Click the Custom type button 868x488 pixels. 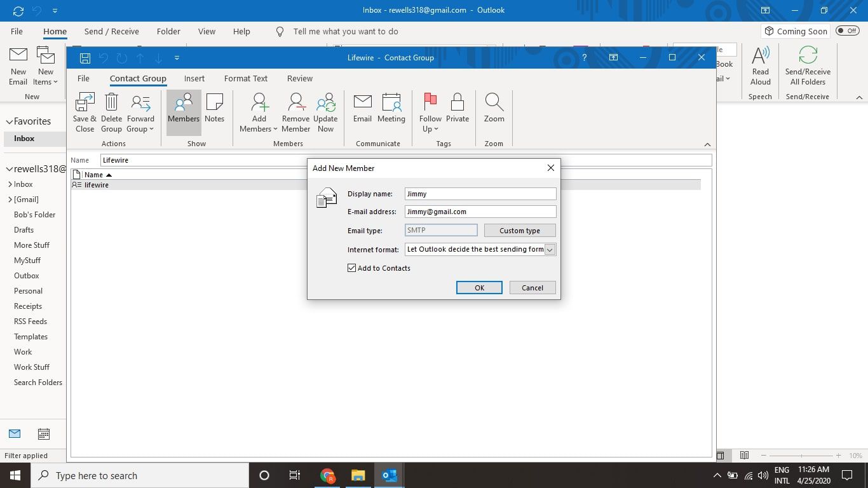[x=520, y=231]
